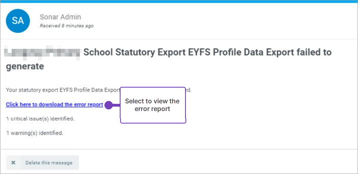Open the error report download link

pyautogui.click(x=54, y=105)
